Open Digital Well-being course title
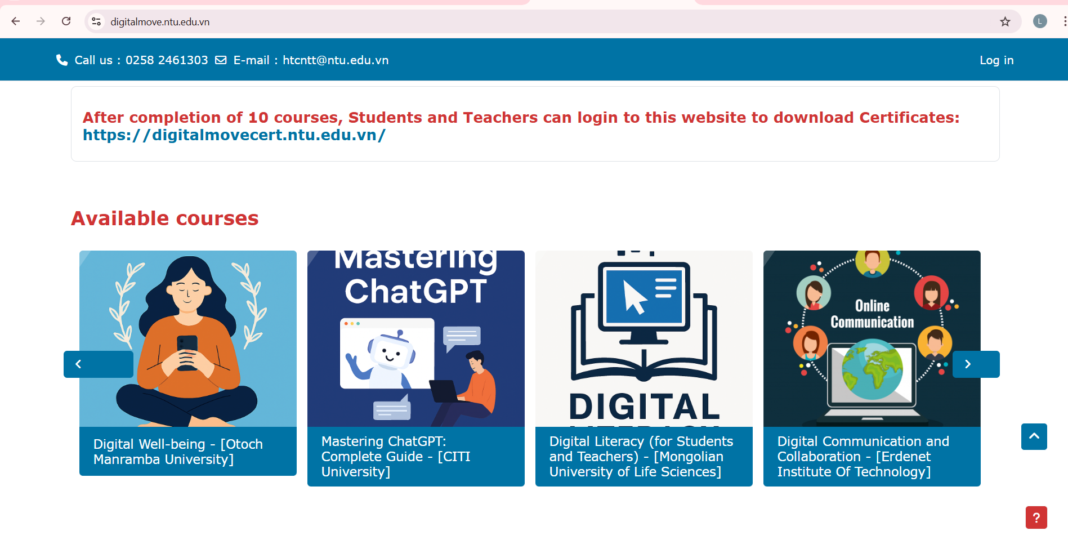The width and height of the screenshot is (1068, 540). [177, 452]
